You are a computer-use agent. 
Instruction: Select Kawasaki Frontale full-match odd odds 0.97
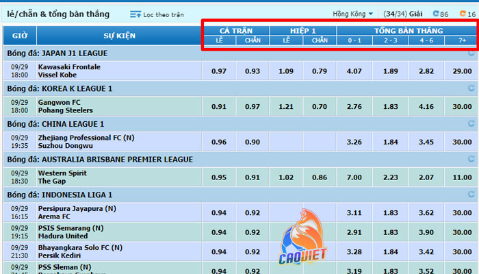coord(219,71)
